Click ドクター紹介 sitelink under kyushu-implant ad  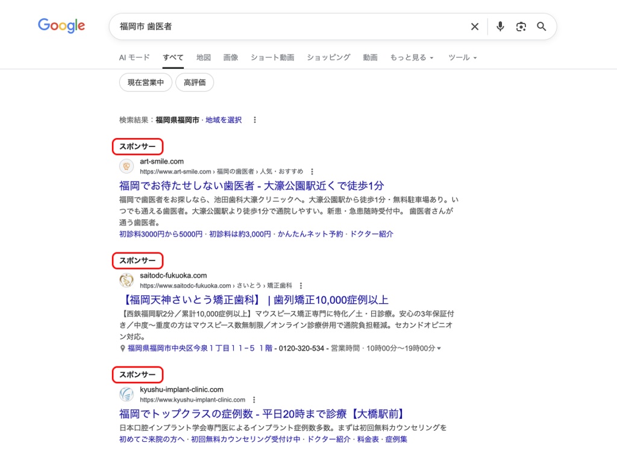tap(328, 439)
